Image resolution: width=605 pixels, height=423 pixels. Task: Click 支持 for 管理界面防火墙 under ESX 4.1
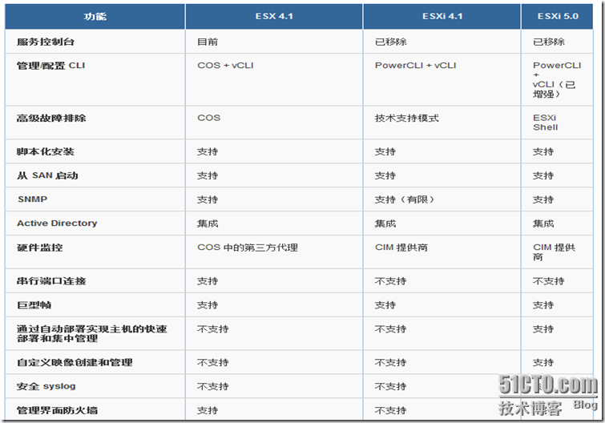coord(208,410)
